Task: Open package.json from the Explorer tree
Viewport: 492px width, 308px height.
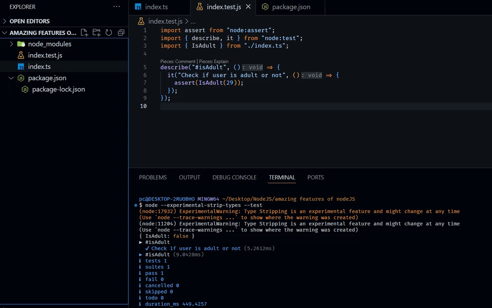Action: 47,78
